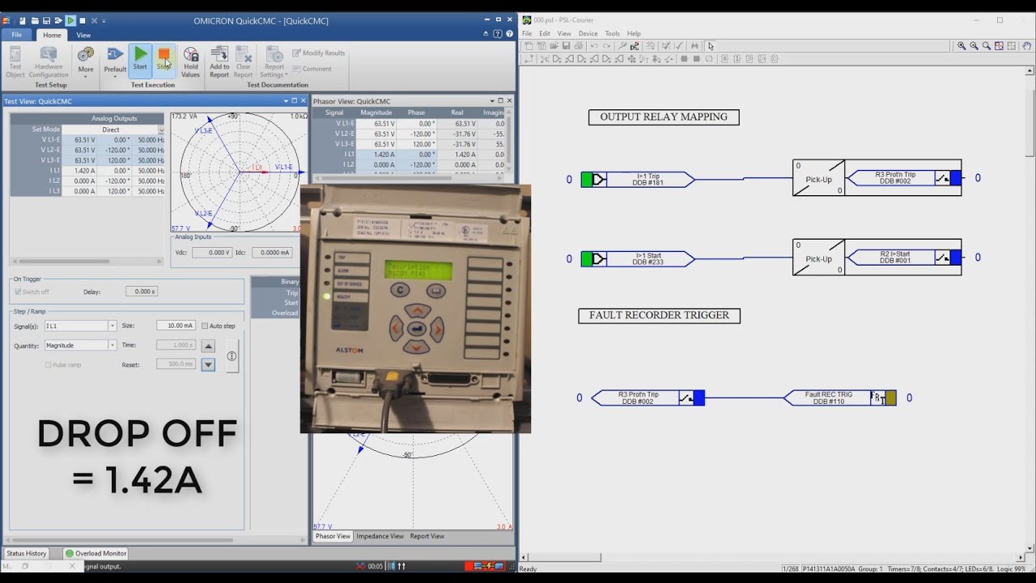Expand the Prefault dropdown

pyautogui.click(x=115, y=62)
